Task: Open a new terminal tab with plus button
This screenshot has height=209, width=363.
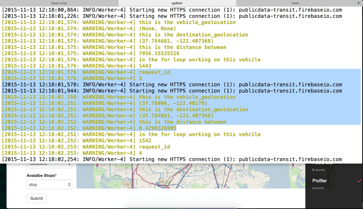Action: (359, 3)
